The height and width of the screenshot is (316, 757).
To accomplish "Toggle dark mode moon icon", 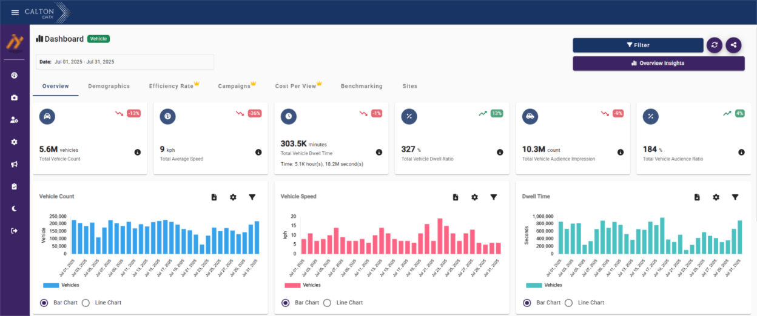I will click(x=14, y=208).
